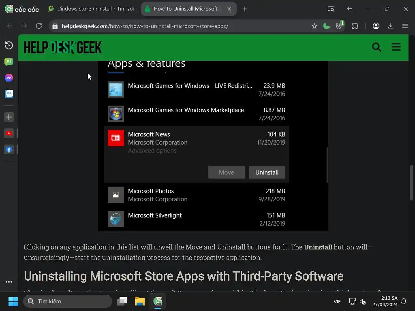
Task: Open Zalo from the sidebar
Action: (9, 94)
